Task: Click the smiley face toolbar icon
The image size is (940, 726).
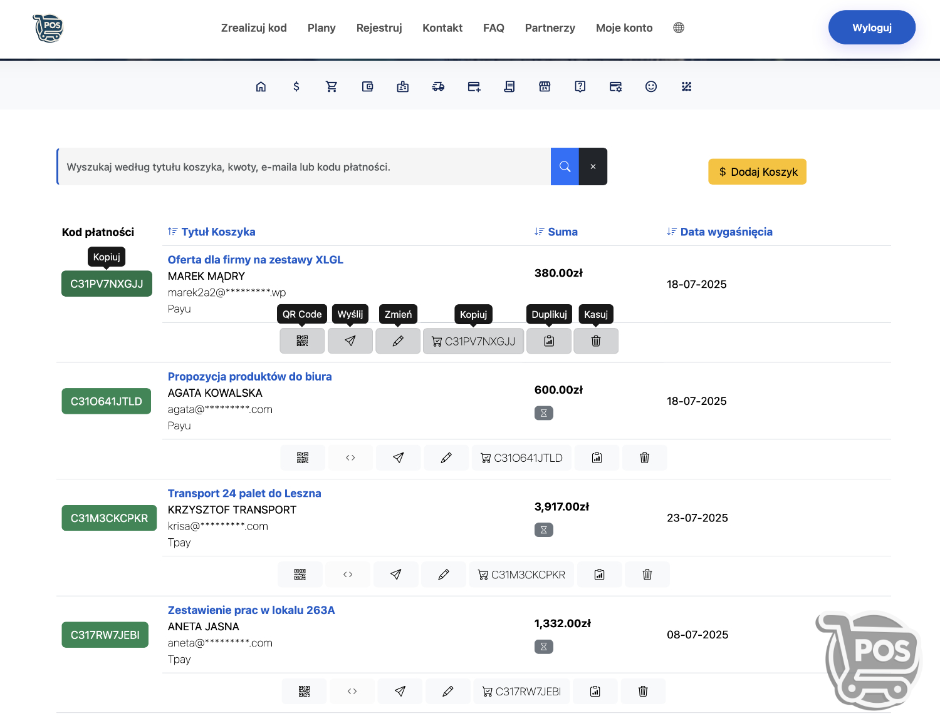Action: [651, 87]
